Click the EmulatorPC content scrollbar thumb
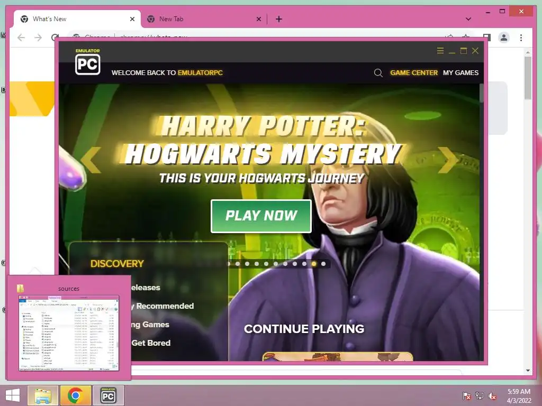 coord(481,93)
